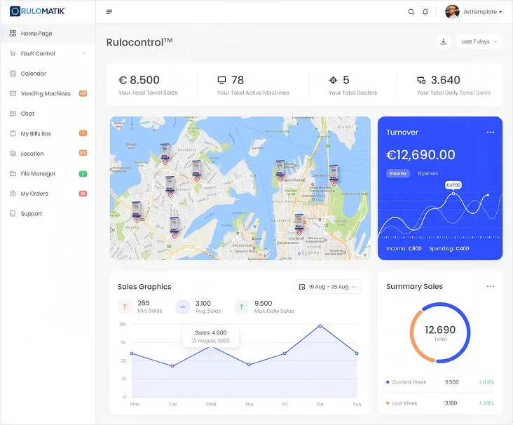Open Support in sidebar
This screenshot has height=425, width=513.
(x=48, y=214)
